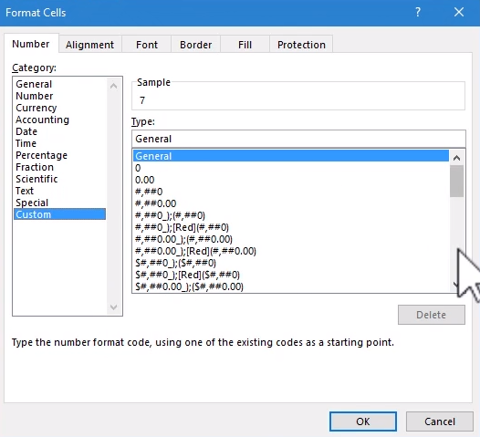Select the Fill tab
Screen dimensions: 480x437
[245, 45]
